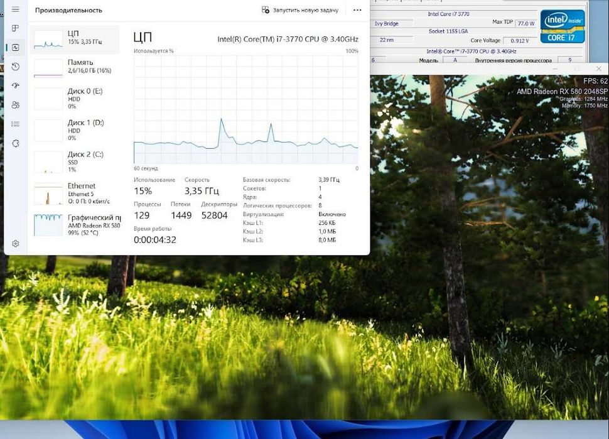
Task: Open the three-dots more options menu
Action: (357, 10)
